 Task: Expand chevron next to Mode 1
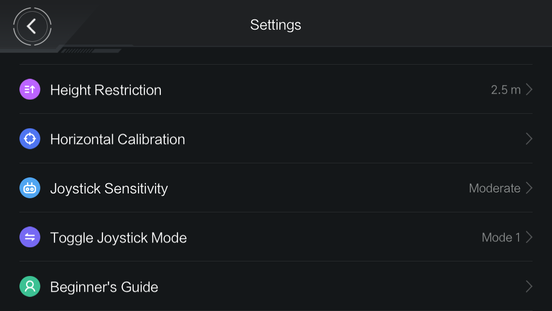click(529, 237)
